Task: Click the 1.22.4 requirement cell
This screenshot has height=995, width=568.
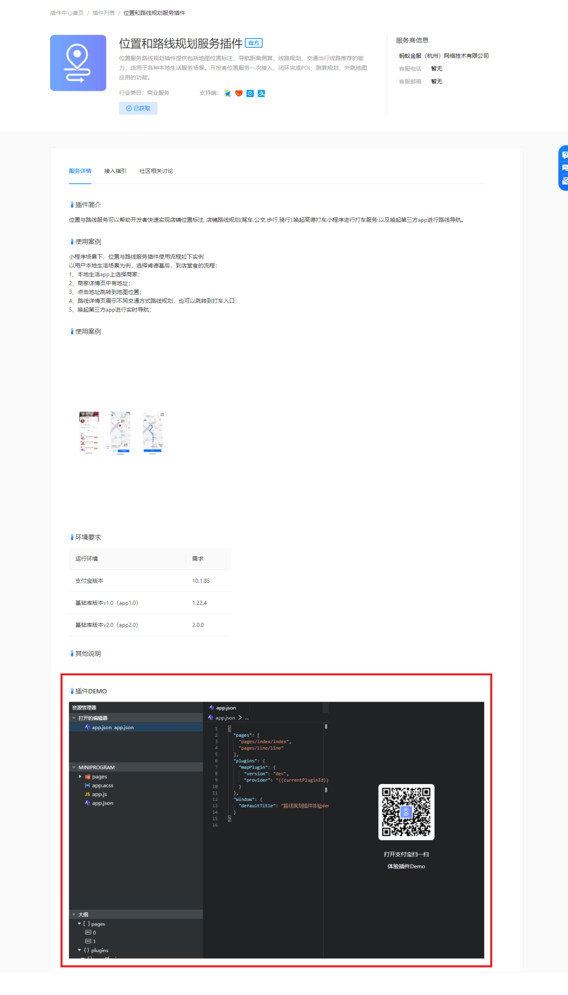Action: (199, 603)
